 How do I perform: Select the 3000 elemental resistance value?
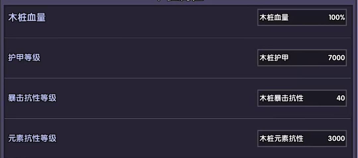(x=336, y=138)
